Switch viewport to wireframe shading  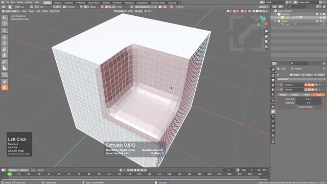coord(254,11)
